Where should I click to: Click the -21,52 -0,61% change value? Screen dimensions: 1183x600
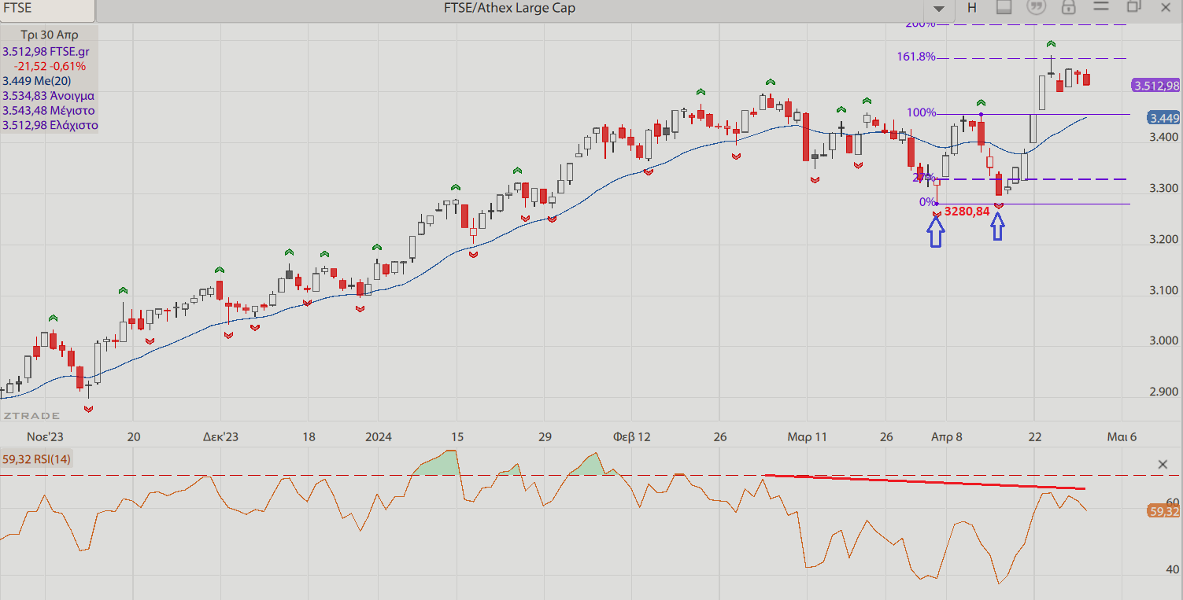point(50,66)
